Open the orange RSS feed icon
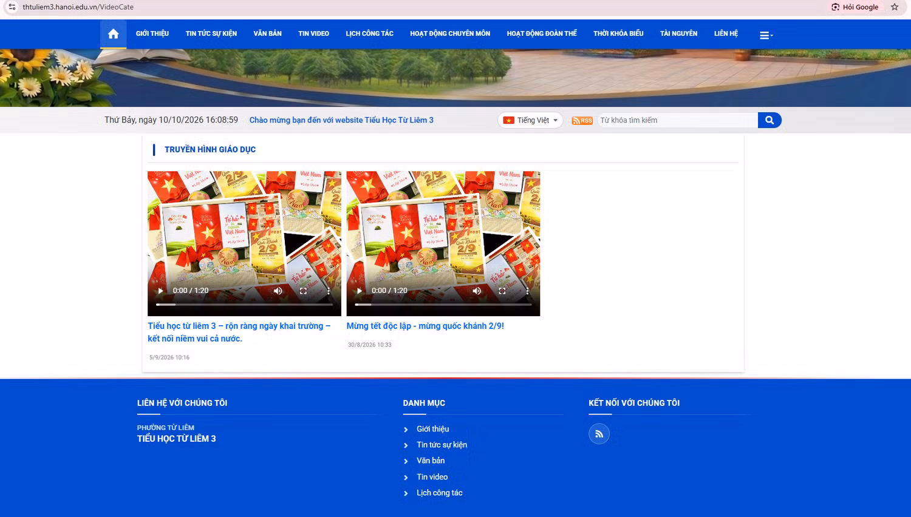The height and width of the screenshot is (517, 911). coord(582,121)
